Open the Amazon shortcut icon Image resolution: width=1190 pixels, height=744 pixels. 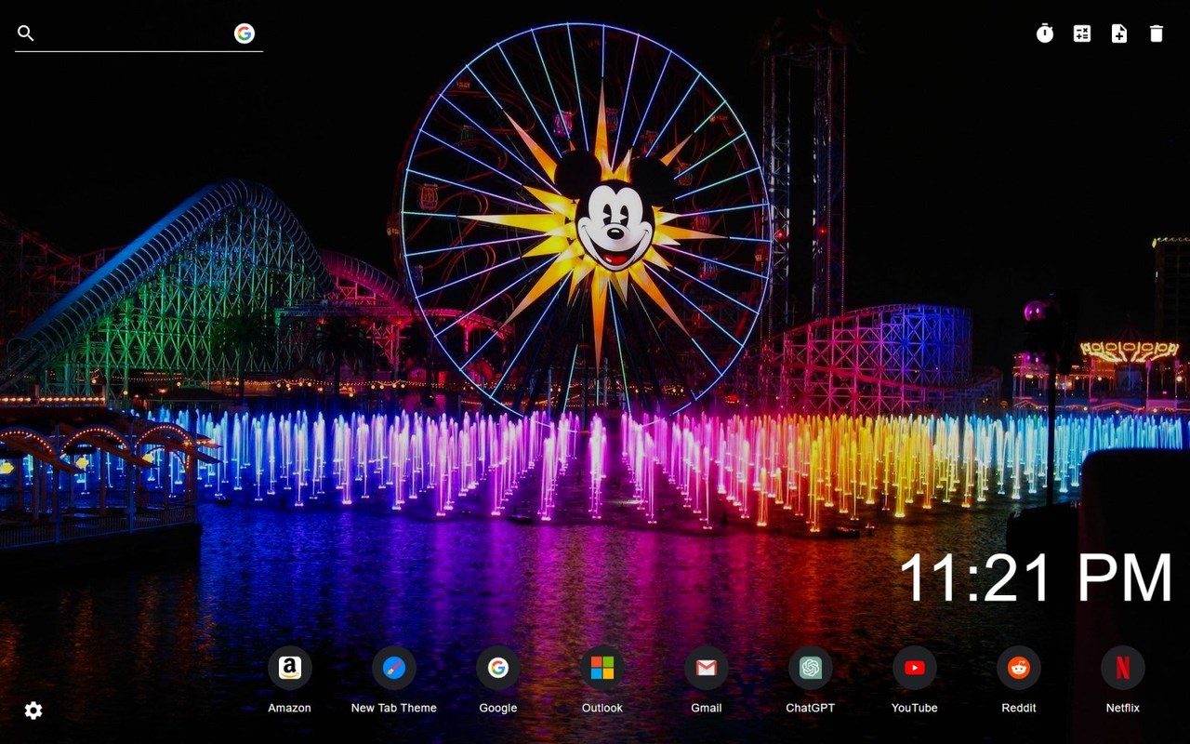pyautogui.click(x=290, y=668)
